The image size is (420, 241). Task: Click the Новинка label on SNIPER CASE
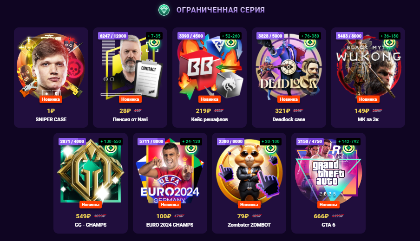(x=51, y=99)
